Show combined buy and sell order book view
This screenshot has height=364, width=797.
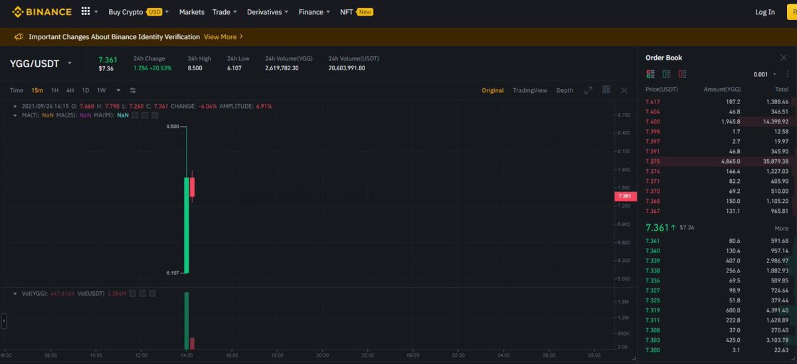tap(650, 74)
